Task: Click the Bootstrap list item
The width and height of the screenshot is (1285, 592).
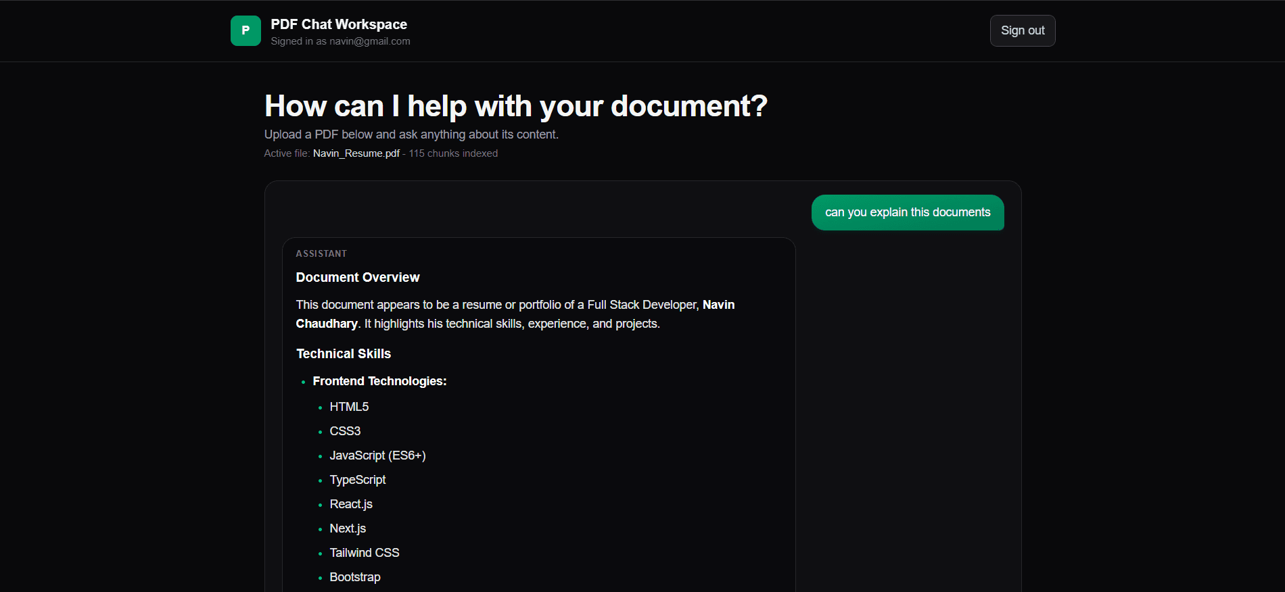Action: (x=355, y=577)
